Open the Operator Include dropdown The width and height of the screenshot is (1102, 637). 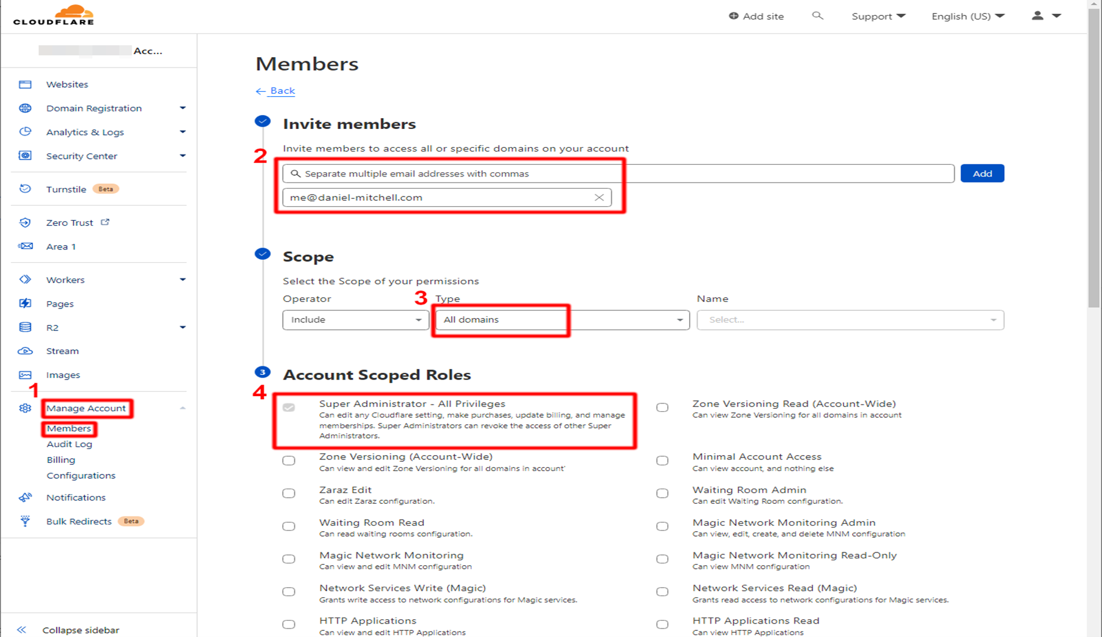355,320
